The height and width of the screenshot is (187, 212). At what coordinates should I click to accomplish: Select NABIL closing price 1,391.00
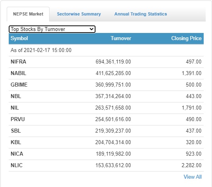coord(191,73)
